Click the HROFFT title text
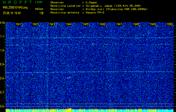The width and height of the screenshot is (176, 112). (17, 2)
